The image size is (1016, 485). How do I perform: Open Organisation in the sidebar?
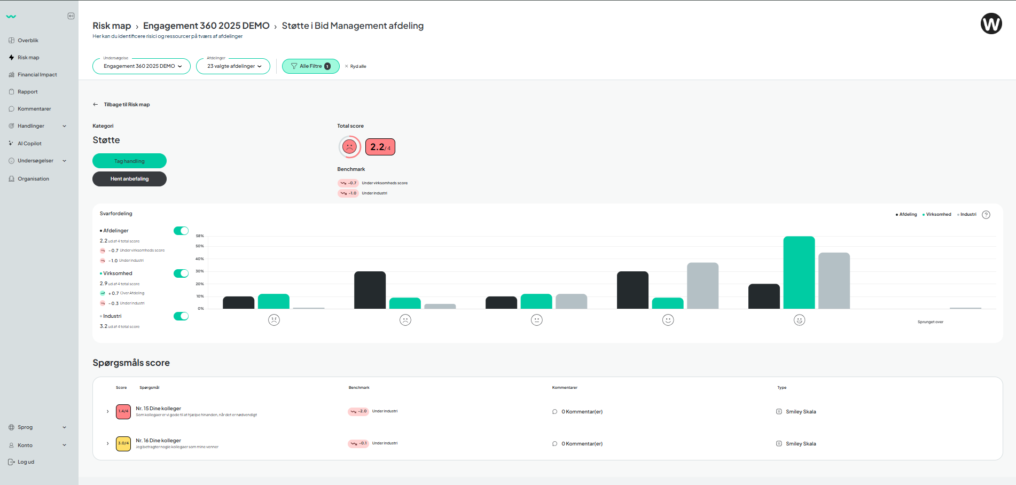[33, 179]
